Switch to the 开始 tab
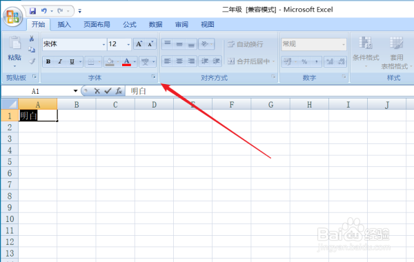 (38, 25)
